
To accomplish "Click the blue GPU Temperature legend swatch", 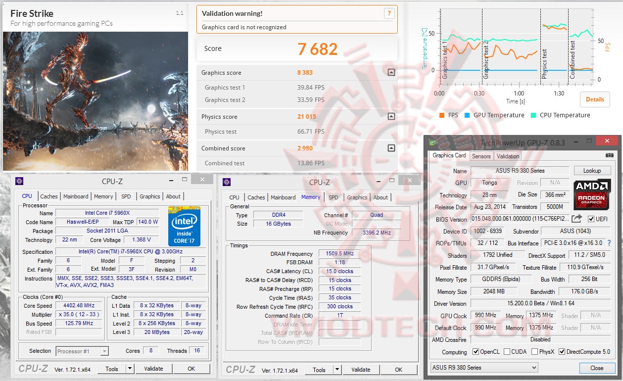I will tap(467, 115).
